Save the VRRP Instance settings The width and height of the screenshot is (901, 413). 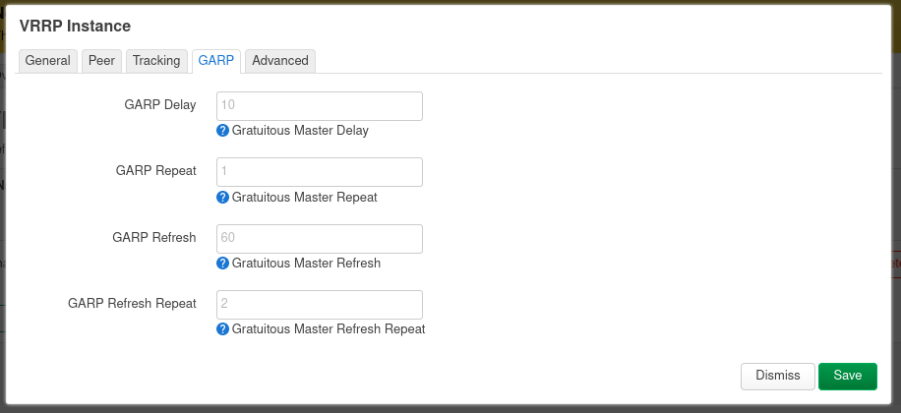(848, 377)
